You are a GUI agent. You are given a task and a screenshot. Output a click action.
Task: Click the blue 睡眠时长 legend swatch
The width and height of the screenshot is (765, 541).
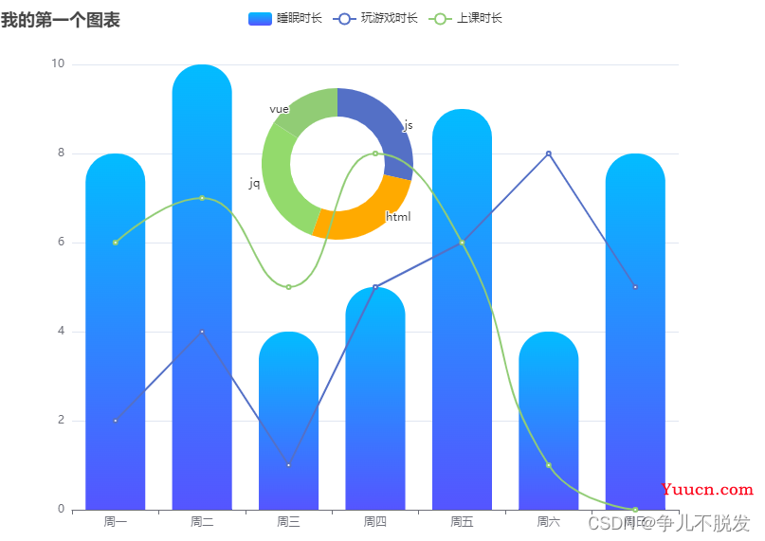(260, 19)
